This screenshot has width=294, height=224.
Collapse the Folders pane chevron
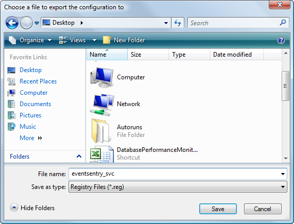coord(79,156)
